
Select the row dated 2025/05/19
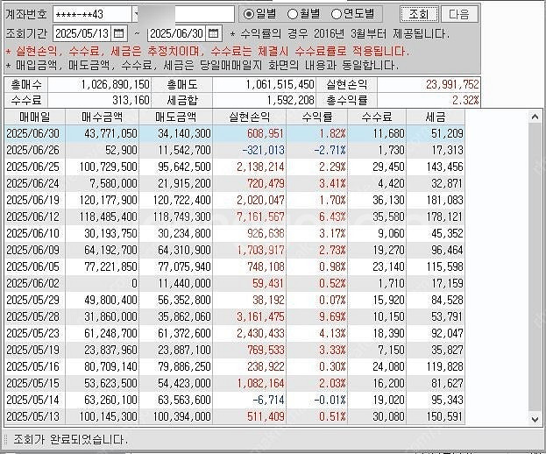coord(235,350)
